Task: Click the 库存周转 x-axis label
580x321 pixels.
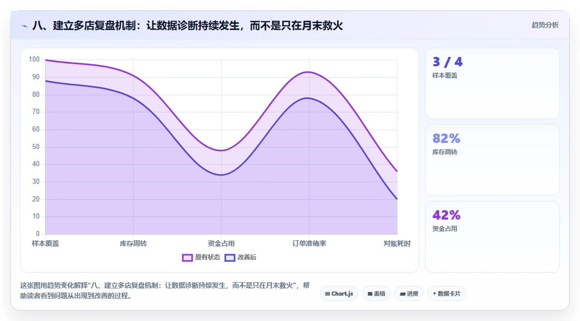Action: [x=133, y=244]
